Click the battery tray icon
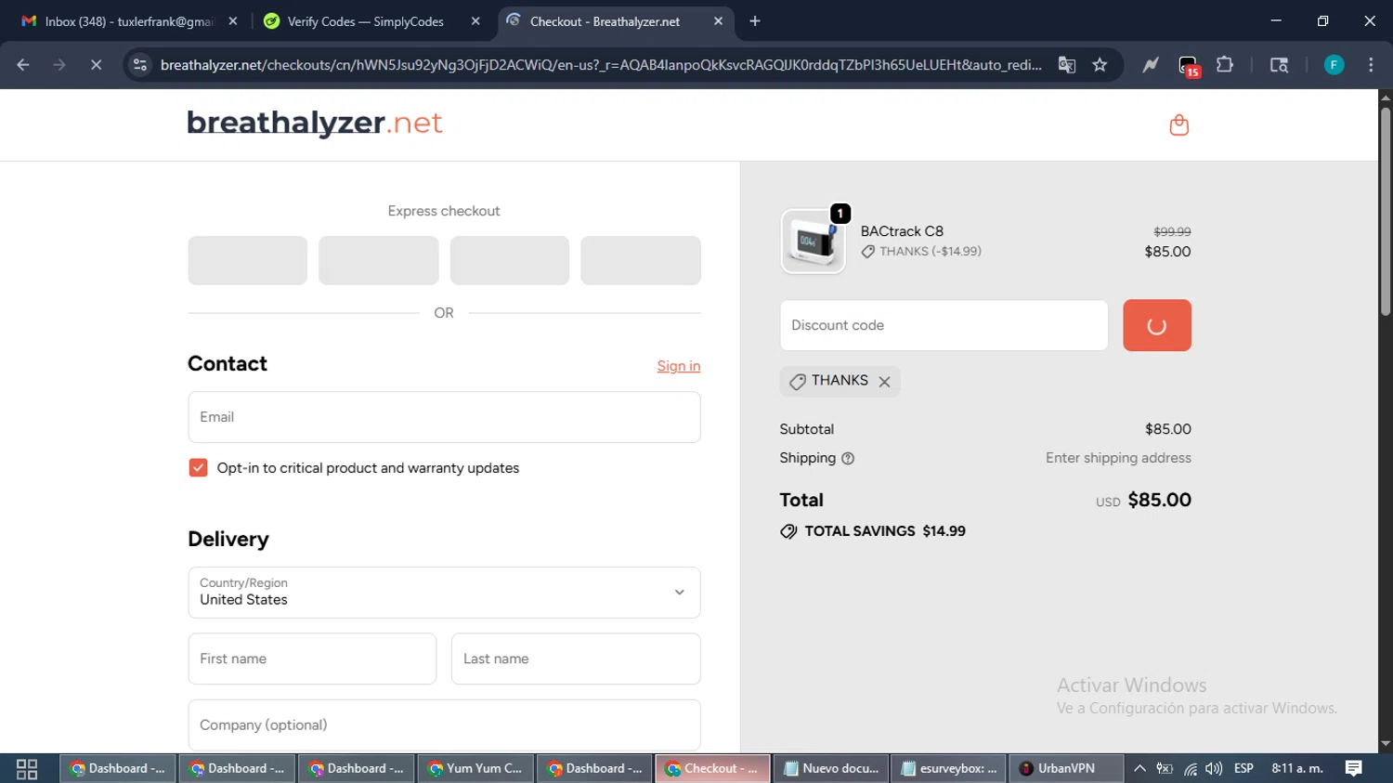1393x783 pixels. coord(1165,768)
